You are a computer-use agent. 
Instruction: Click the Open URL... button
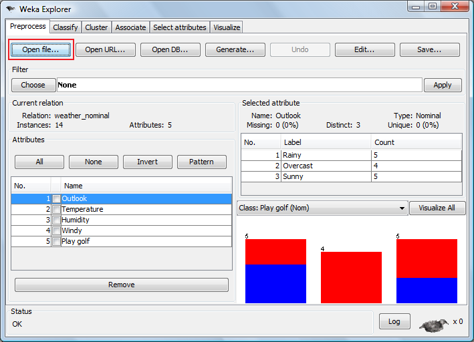coord(105,49)
